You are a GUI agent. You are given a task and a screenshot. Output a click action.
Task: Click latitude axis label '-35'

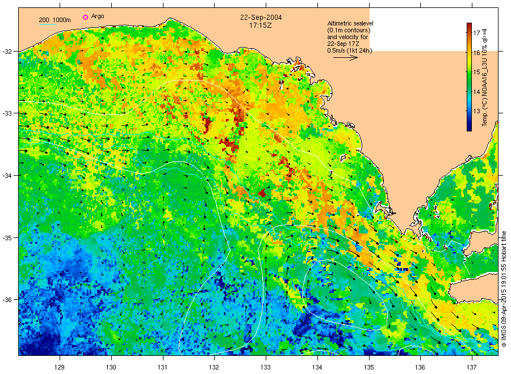pos(6,238)
